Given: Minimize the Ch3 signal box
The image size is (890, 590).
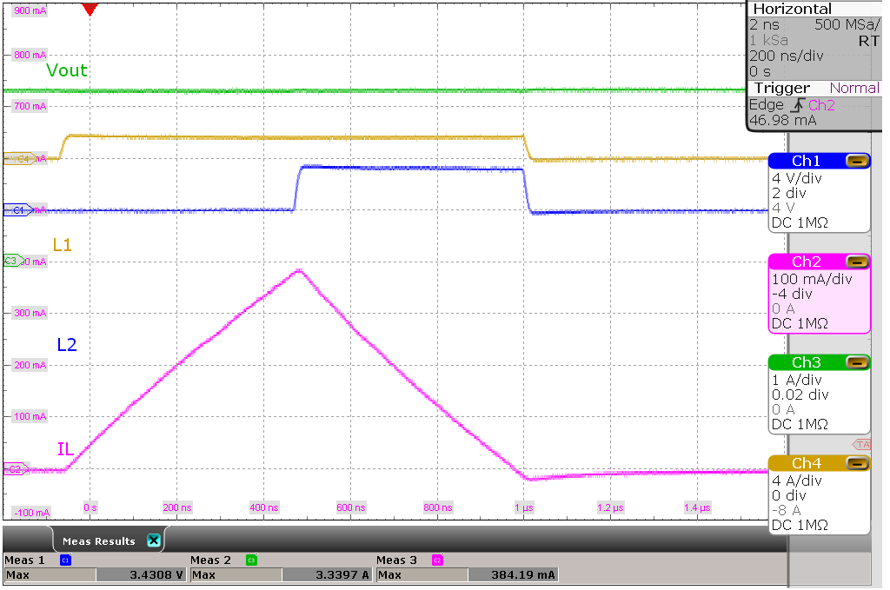Looking at the screenshot, I should [857, 363].
